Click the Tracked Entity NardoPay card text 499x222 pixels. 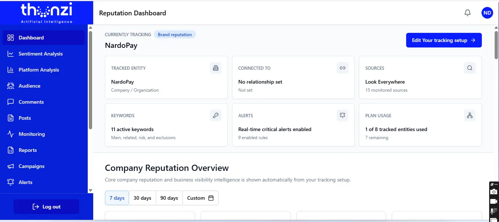122,82
